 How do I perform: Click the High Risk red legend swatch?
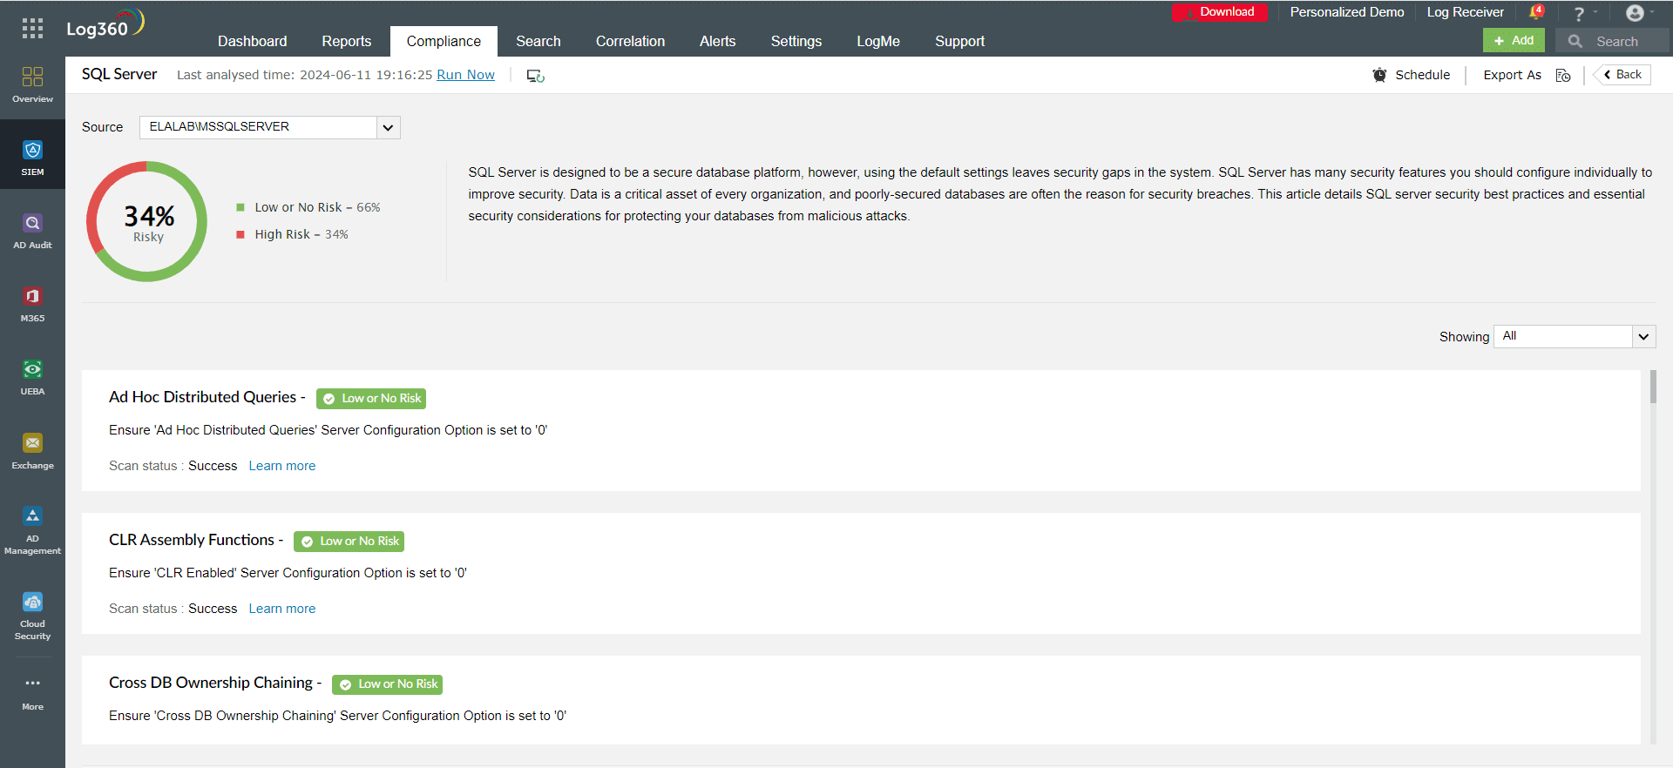[x=240, y=234]
